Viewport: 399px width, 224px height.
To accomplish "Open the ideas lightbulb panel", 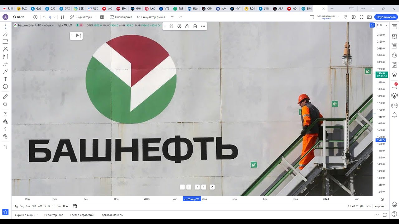I will pyautogui.click(x=394, y=74).
